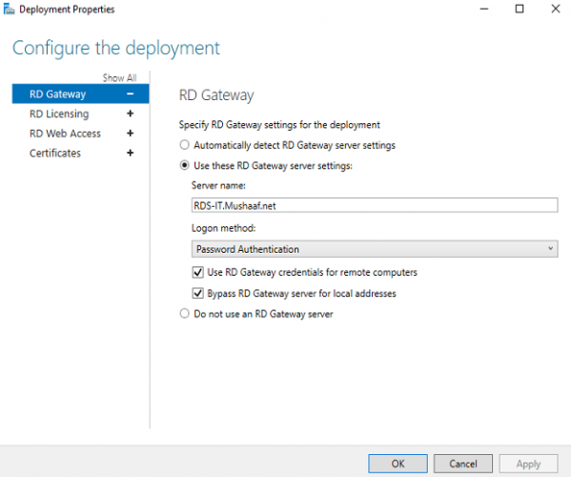Select Automatically detect RD Gateway server settings
The width and height of the screenshot is (571, 477).
pos(185,145)
